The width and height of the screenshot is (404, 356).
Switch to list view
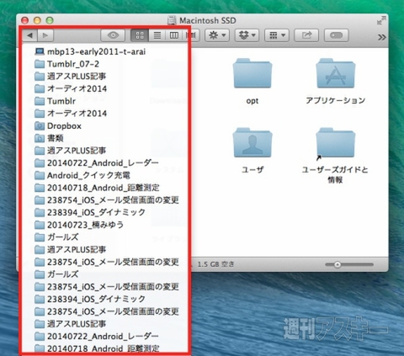pos(157,35)
